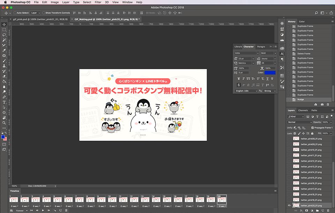Switch to the Color panel tab
Image resolution: width=335 pixels, height=213 pixels.
301,21
